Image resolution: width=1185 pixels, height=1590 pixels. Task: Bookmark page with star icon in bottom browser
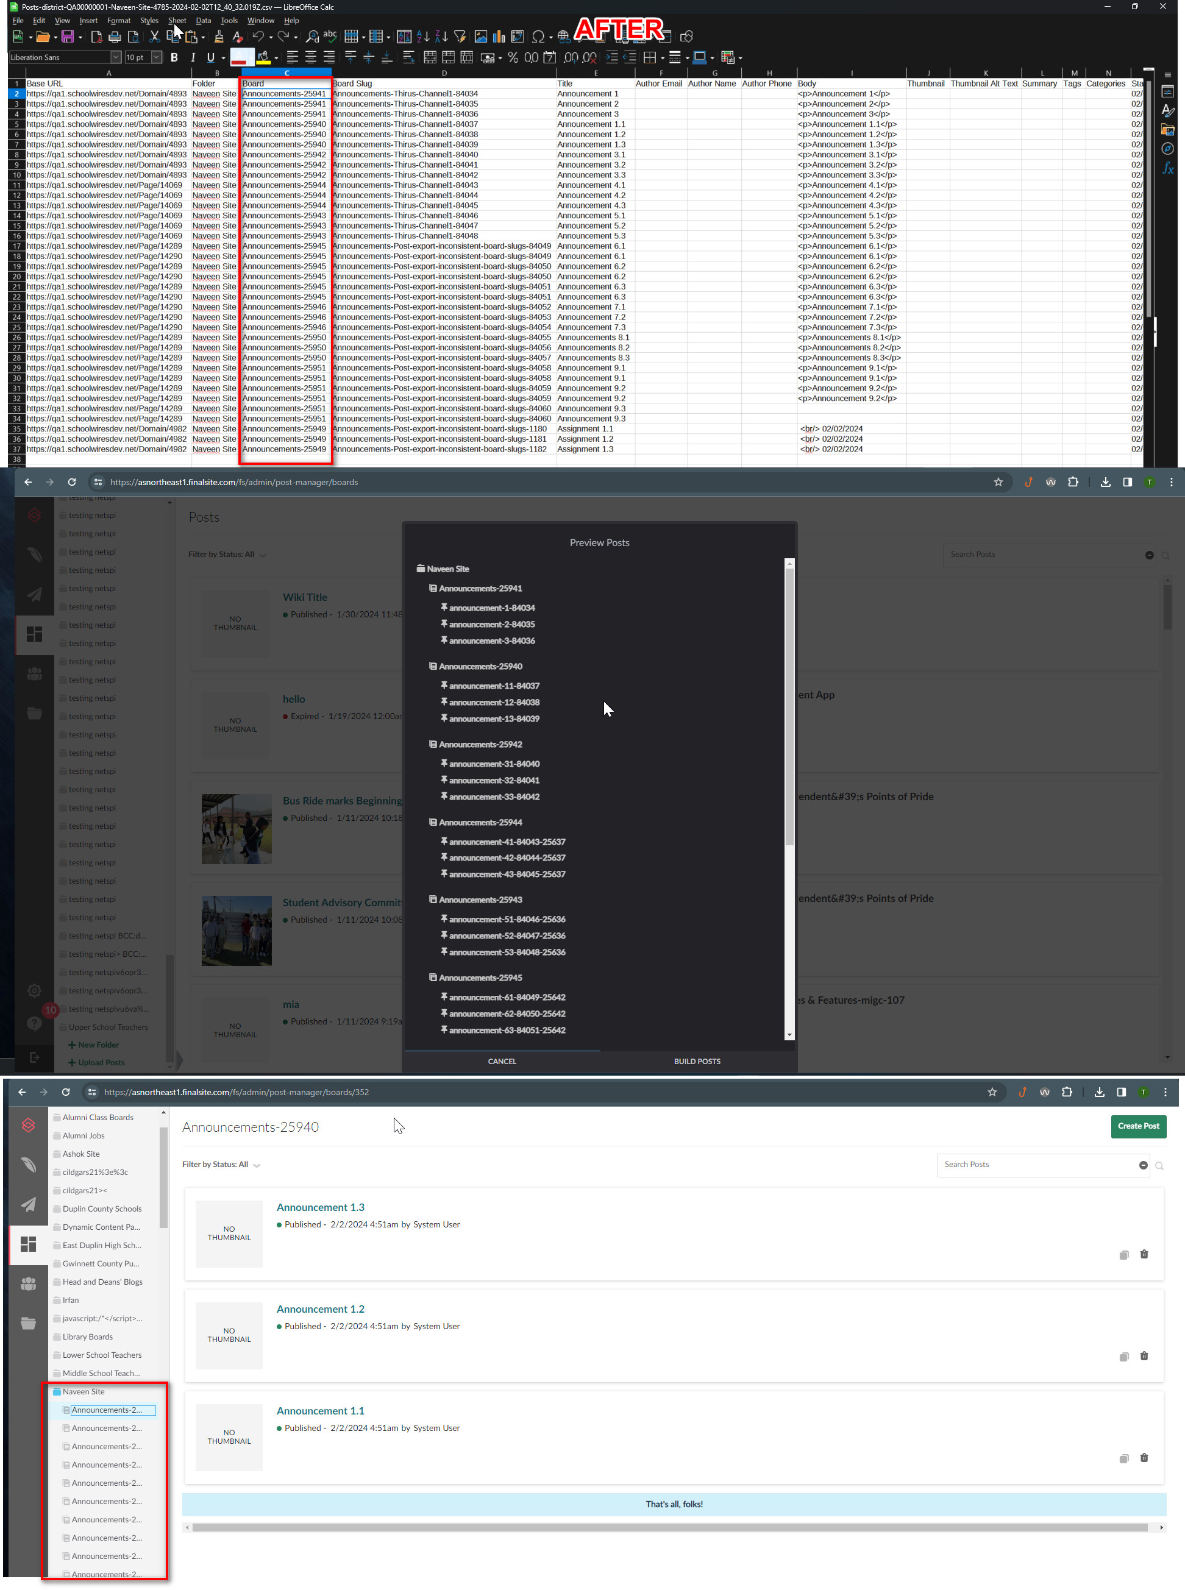coord(992,1092)
